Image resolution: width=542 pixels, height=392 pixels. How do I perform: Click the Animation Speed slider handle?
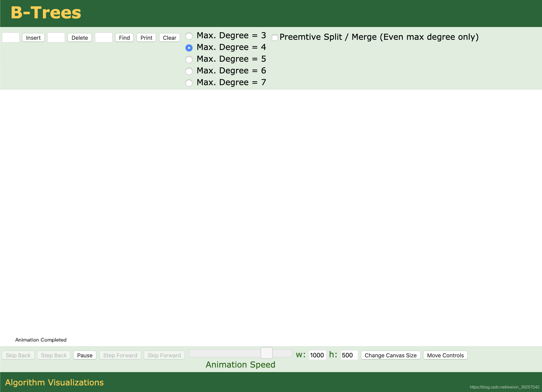266,353
